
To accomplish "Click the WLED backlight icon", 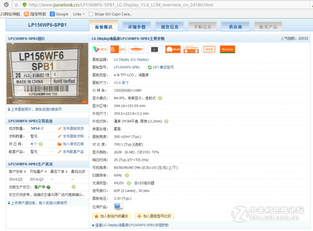I will pos(173,49).
